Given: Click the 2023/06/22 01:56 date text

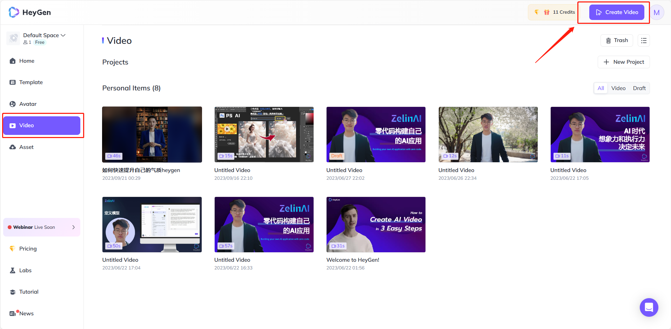Looking at the screenshot, I should (345, 268).
